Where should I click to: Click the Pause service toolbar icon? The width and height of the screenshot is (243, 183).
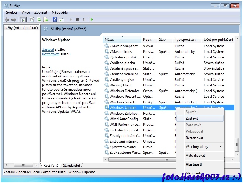point(84,19)
